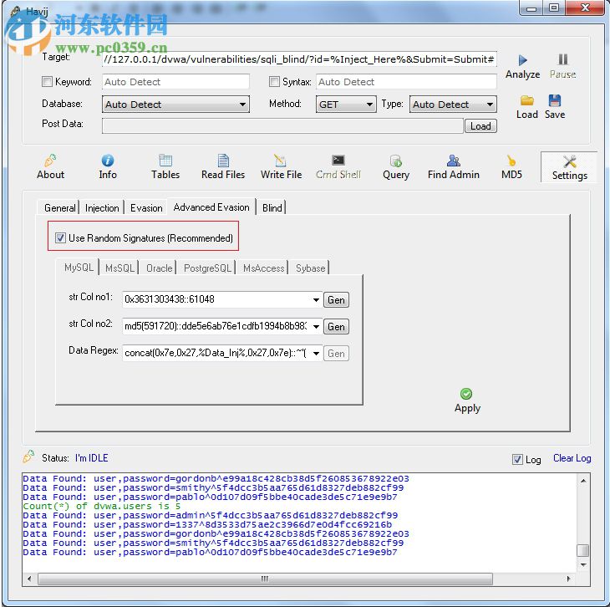Uncheck Use Random Signatures checkbox

[60, 237]
